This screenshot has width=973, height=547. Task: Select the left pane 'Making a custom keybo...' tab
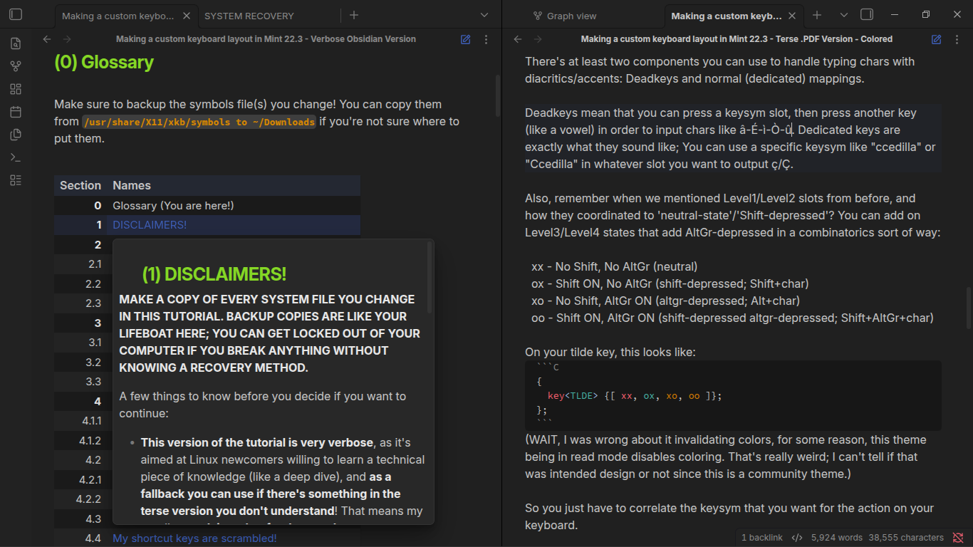(118, 16)
